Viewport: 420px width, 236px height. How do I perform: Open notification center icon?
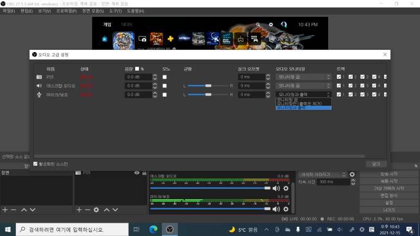[409, 229]
